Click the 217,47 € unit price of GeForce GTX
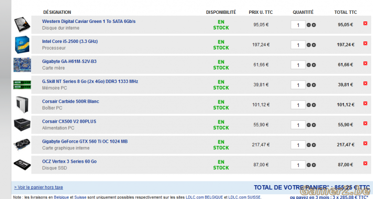Viewport: 373px width, 199px height. 261,145
